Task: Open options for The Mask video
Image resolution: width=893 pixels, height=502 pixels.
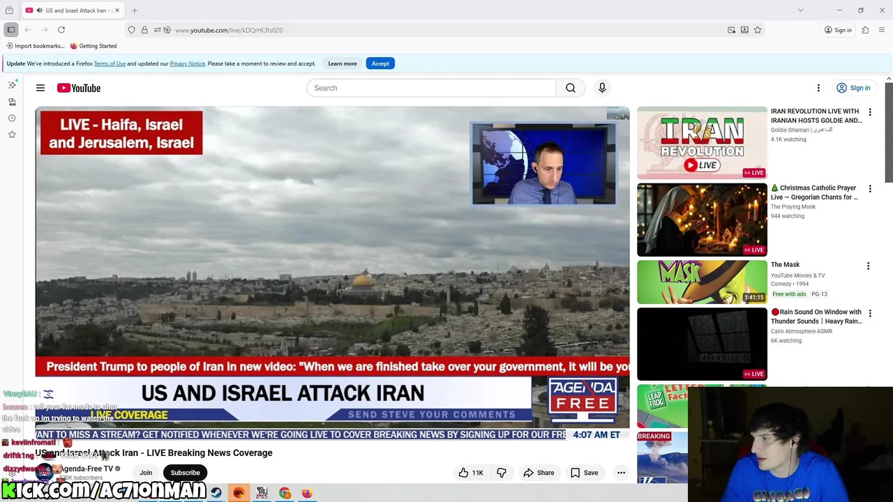Action: [x=868, y=266]
